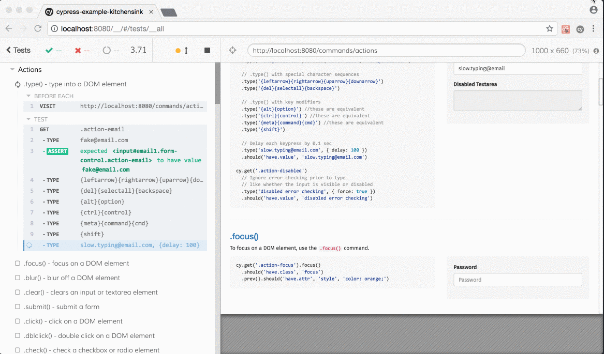Click the Password input field
Viewport: 604px width, 354px height.
[x=518, y=280]
